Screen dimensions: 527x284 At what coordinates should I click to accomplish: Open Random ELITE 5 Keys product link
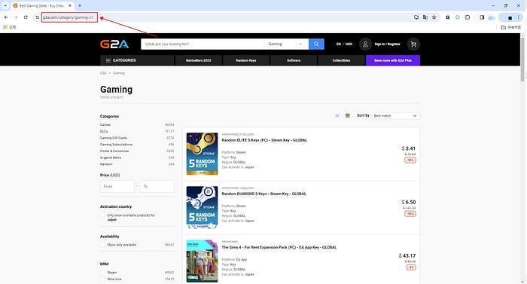[264, 140]
